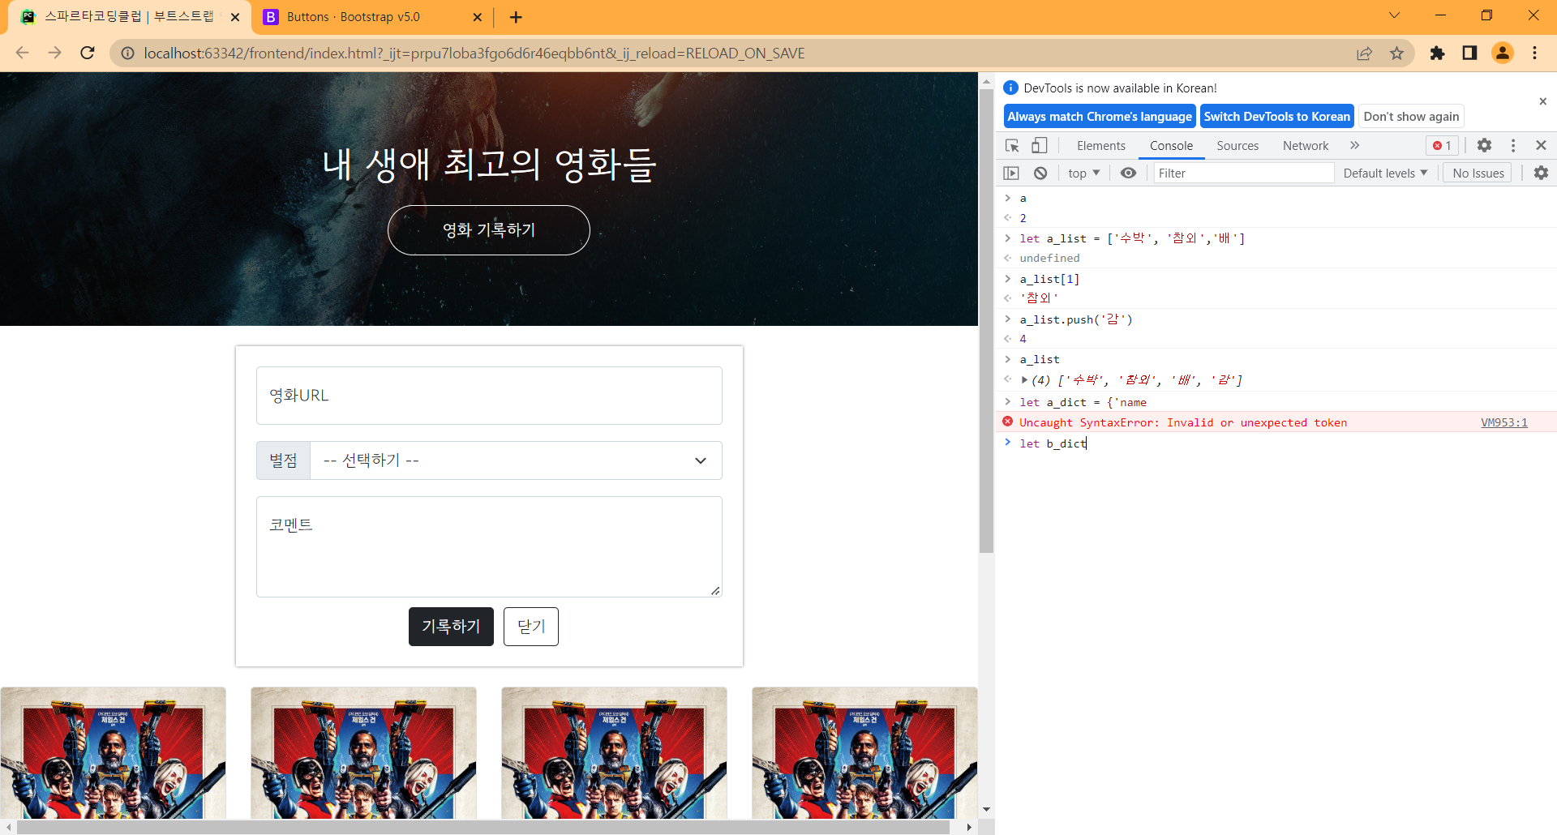This screenshot has width=1557, height=835.
Task: Dismiss the Korean language notification
Action: (x=1542, y=101)
